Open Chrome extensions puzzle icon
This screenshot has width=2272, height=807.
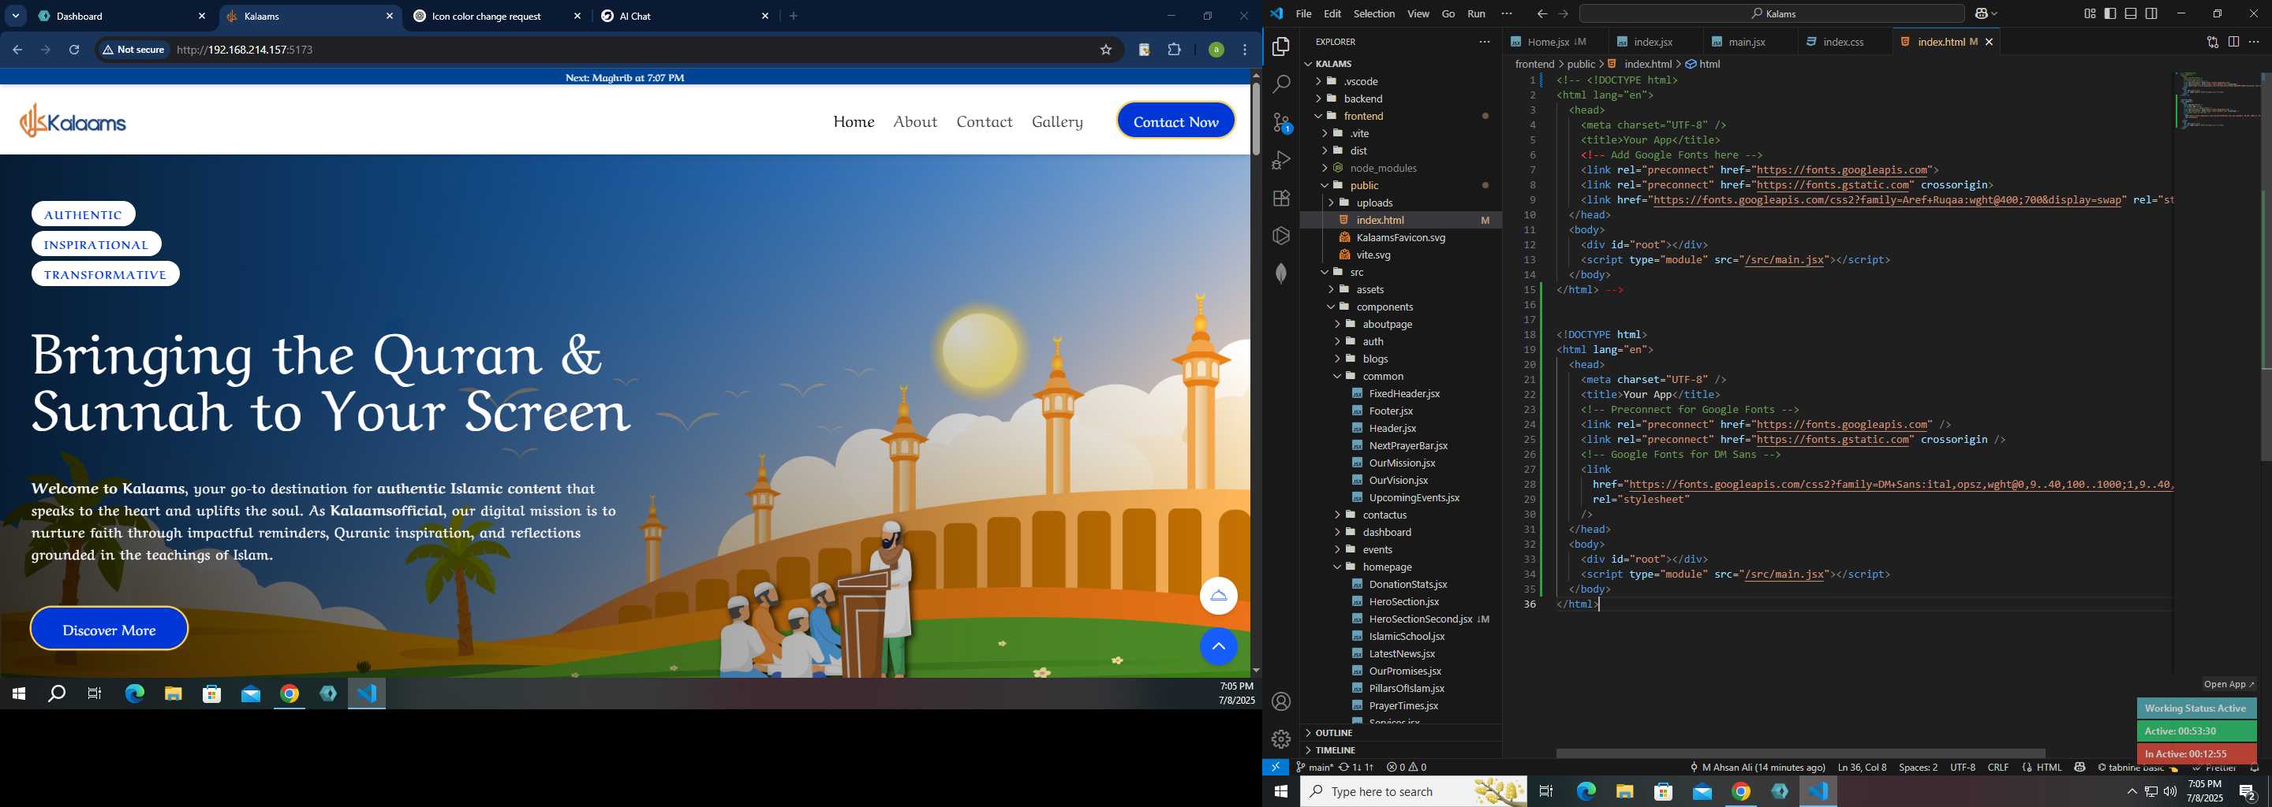click(x=1174, y=50)
